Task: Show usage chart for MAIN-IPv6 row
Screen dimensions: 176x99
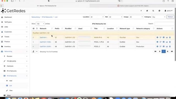Action: pos(167,37)
